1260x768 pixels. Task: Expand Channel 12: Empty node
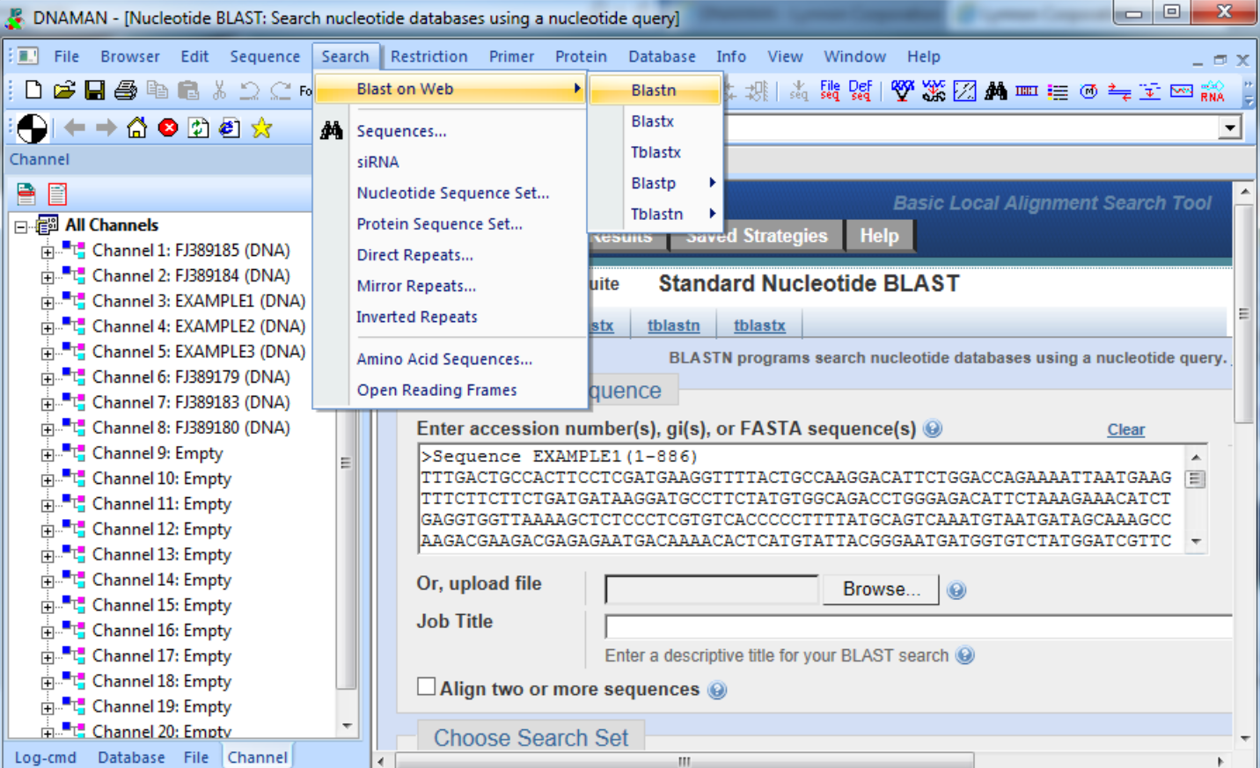coord(48,530)
